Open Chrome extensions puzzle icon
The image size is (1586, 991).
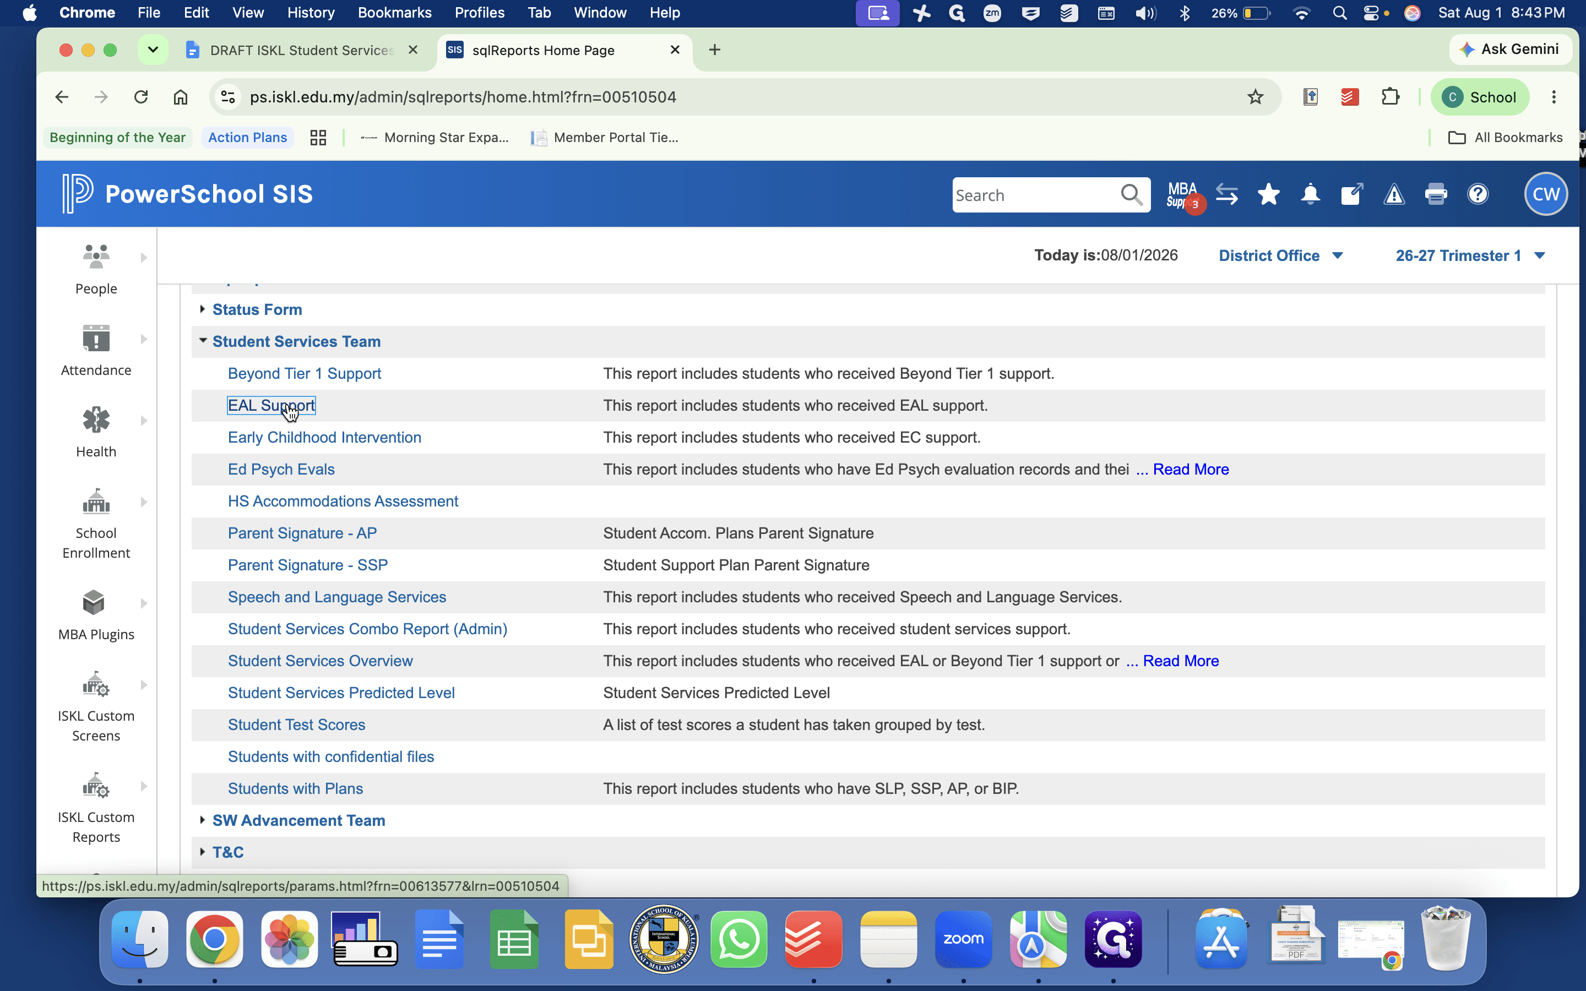[1390, 97]
